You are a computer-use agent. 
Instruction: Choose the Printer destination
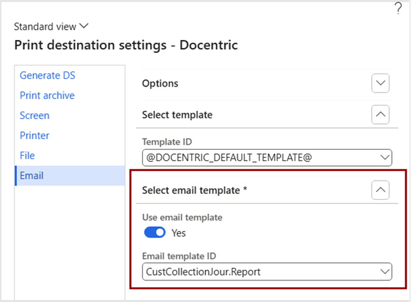coord(35,135)
